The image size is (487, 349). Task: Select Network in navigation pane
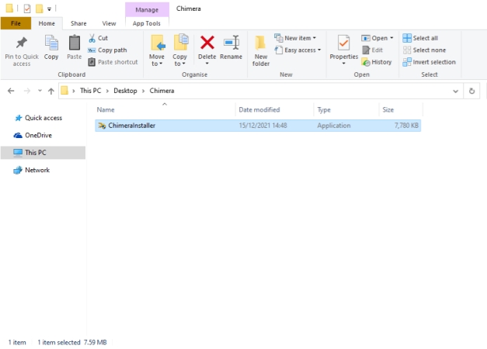32,170
